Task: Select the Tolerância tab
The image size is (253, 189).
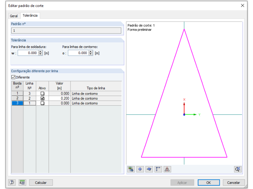Action: pyautogui.click(x=30, y=16)
